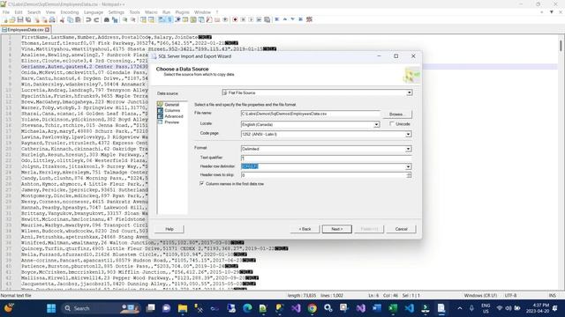The image size is (565, 317).
Task: Click the Browse button for file name
Action: tap(397, 114)
